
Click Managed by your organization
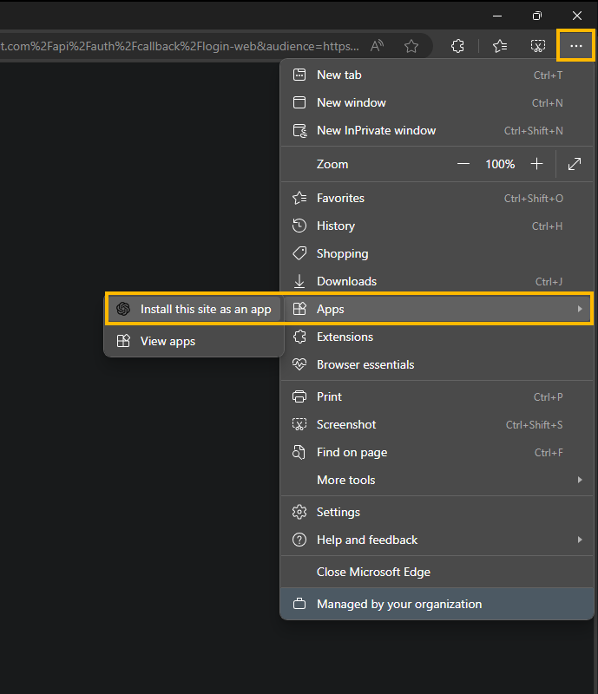point(437,604)
